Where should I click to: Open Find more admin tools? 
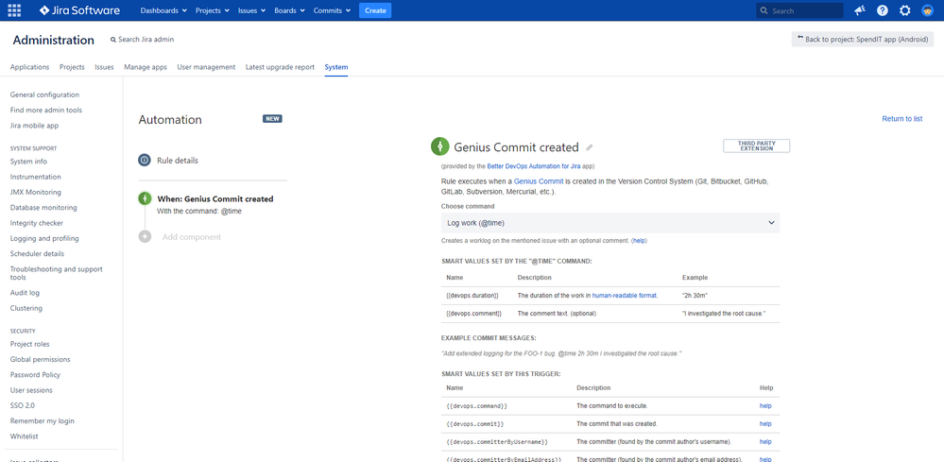46,111
